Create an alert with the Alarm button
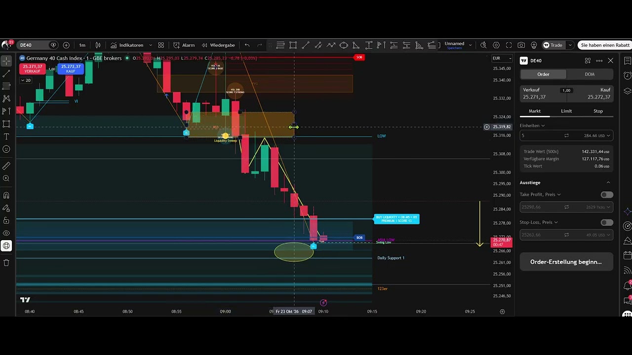This screenshot has width=632, height=355. click(184, 45)
